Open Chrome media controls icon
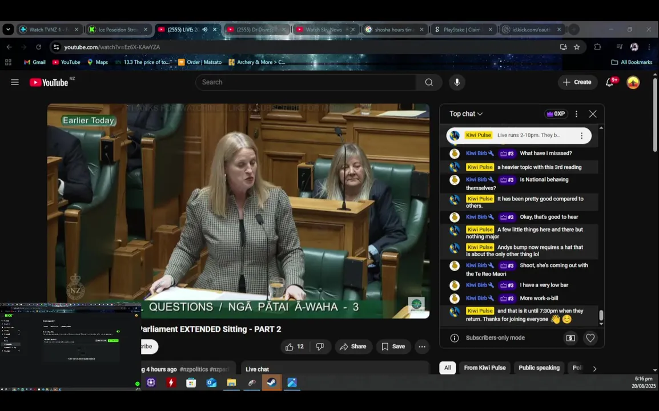Viewport: 659px width, 411px height. click(620, 47)
